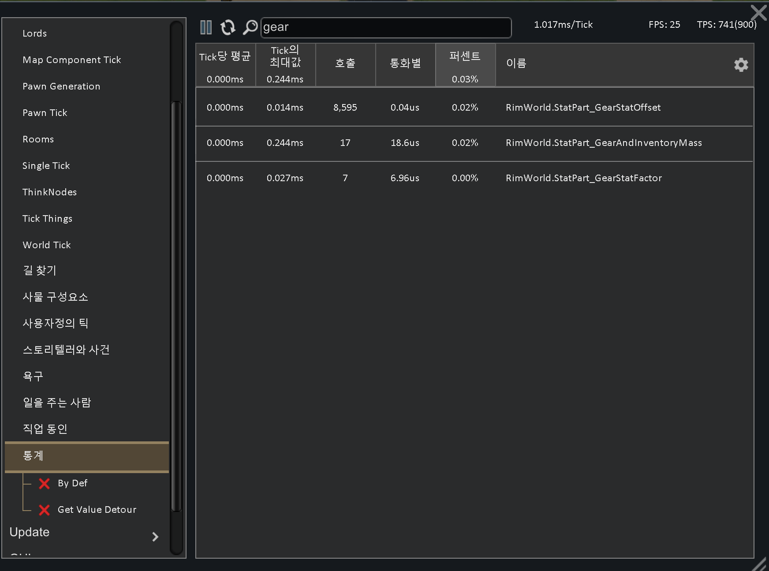
Task: Sort by 통화별 column header
Action: pyautogui.click(x=405, y=65)
